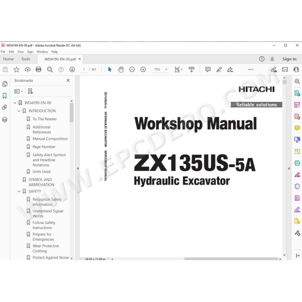The width and height of the screenshot is (302, 302).
Task: Activate the selection arrow tool
Action: pyautogui.click(x=110, y=69)
